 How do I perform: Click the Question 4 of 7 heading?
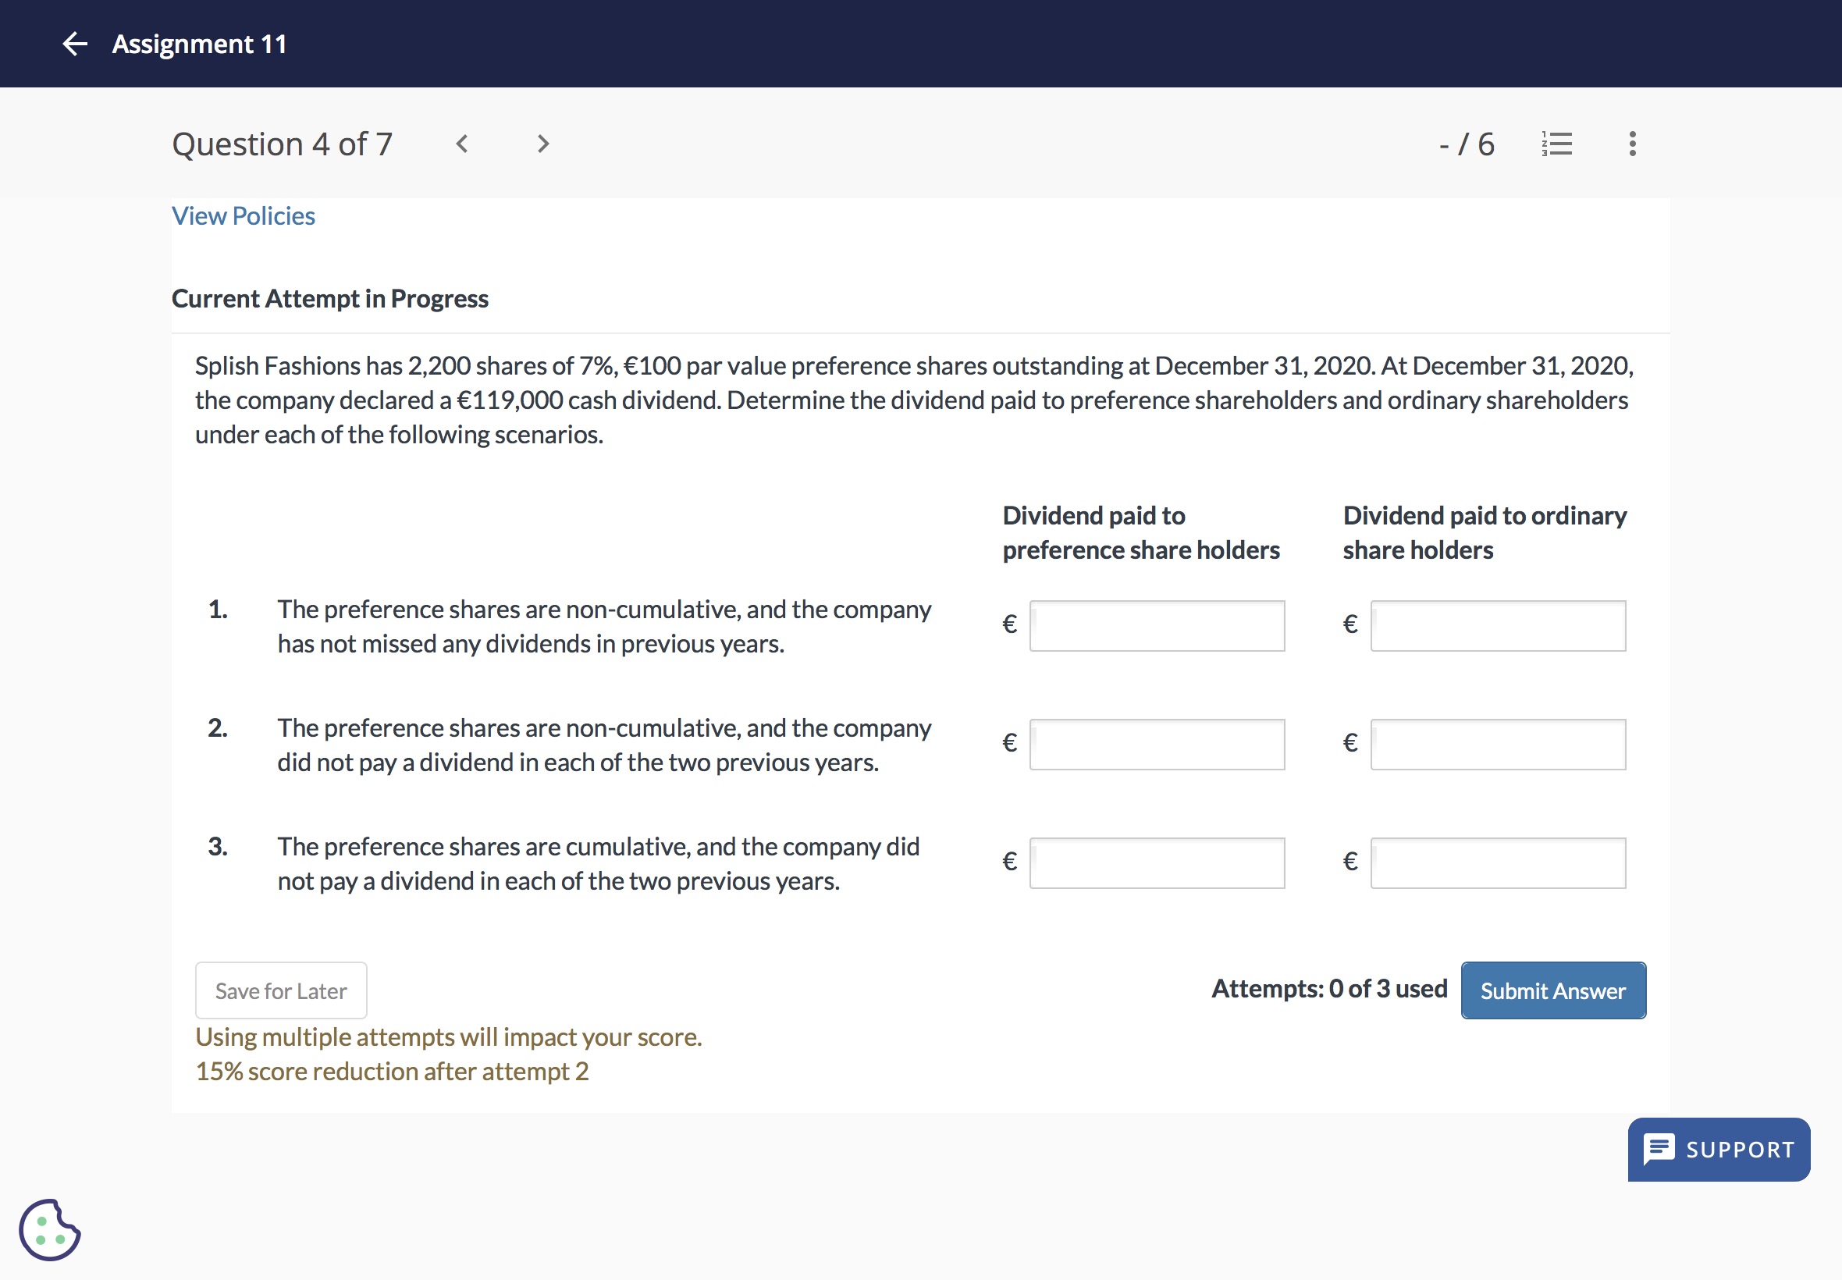(x=283, y=144)
